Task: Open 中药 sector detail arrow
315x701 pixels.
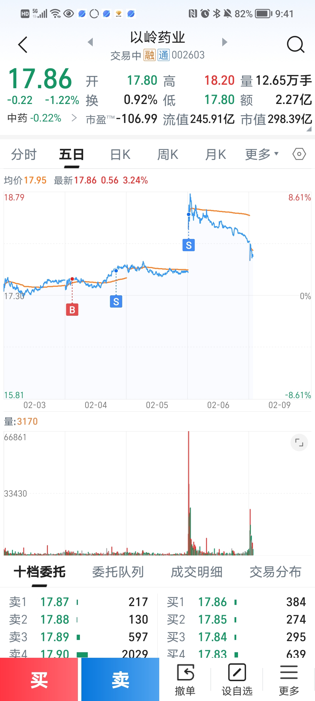Action: click(74, 118)
